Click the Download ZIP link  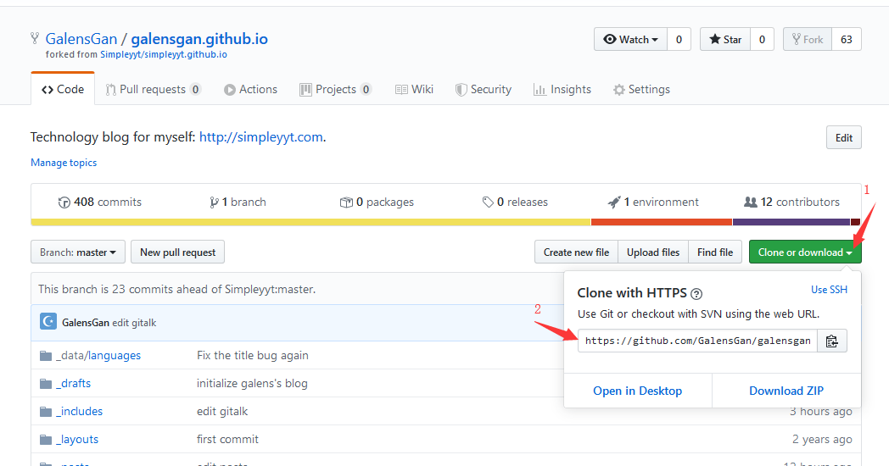786,391
